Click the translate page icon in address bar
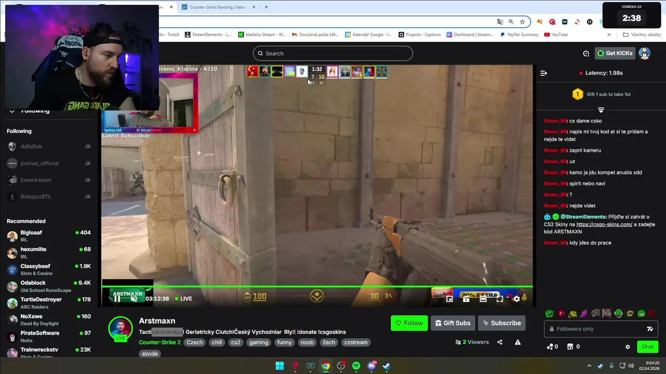The image size is (666, 374). [500, 22]
